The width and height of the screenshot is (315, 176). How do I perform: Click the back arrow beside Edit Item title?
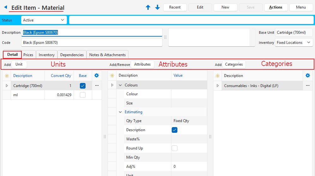(x=5, y=7)
